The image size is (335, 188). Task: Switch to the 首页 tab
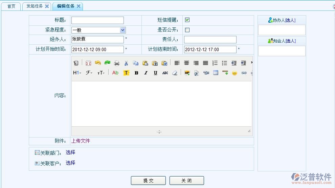11,6
